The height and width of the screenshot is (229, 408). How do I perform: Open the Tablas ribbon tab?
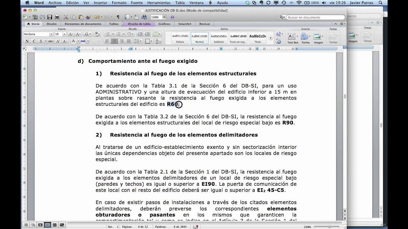(114, 24)
